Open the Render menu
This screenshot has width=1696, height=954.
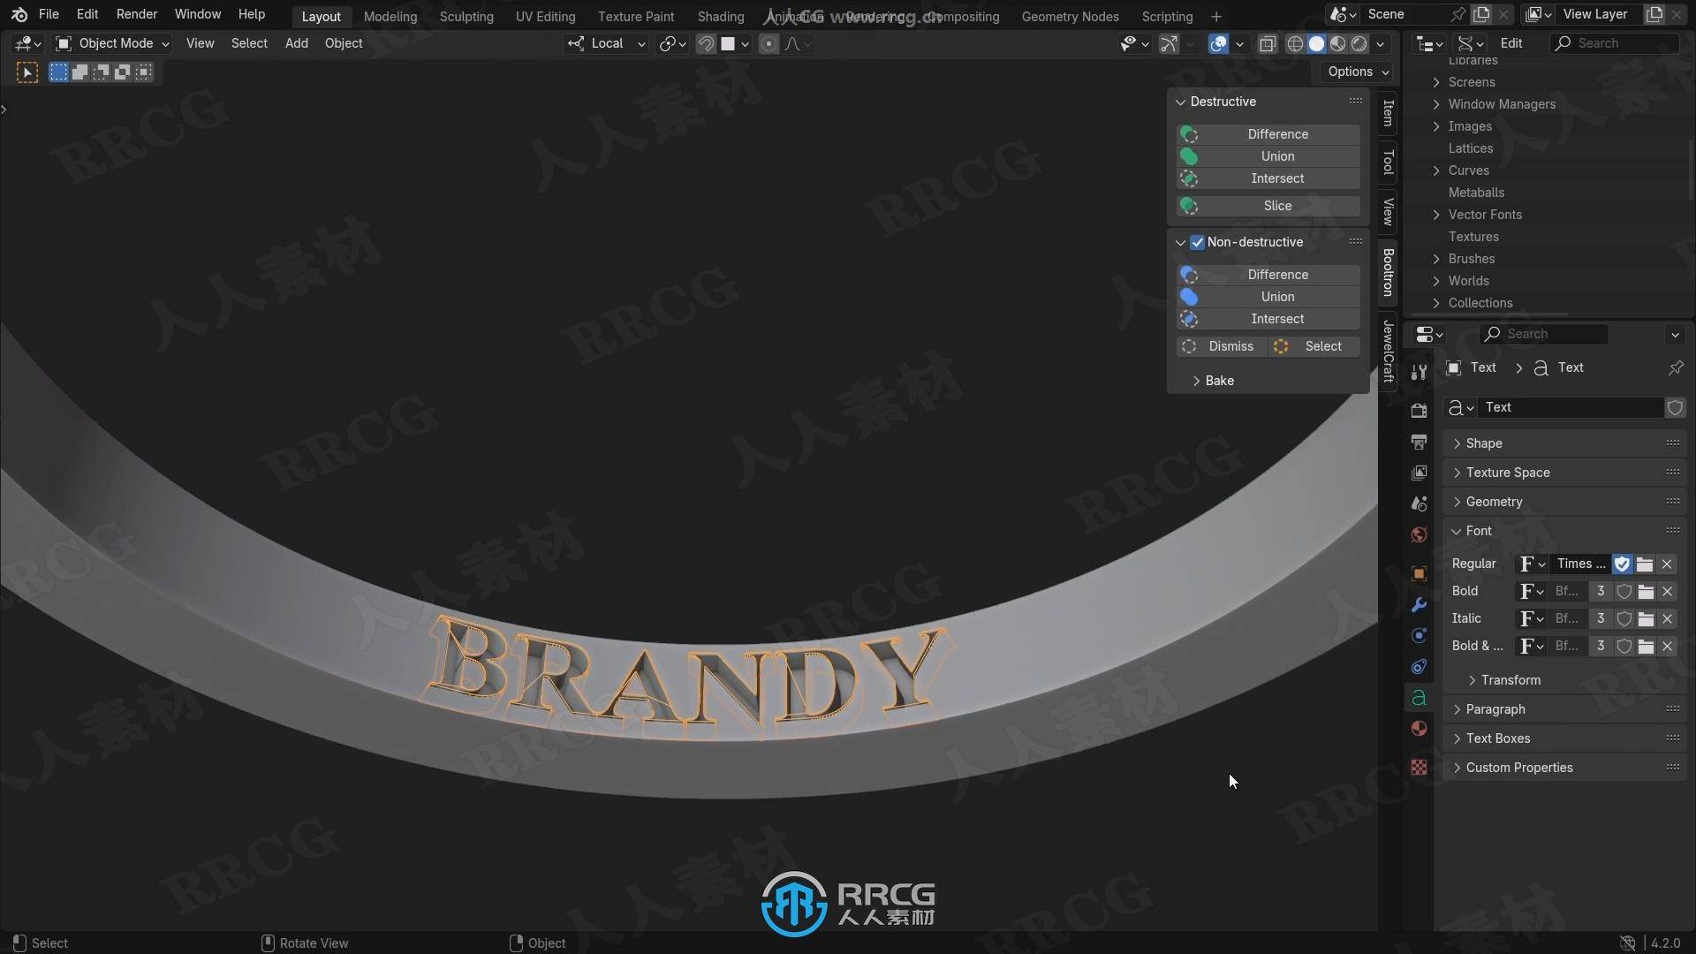pyautogui.click(x=136, y=14)
